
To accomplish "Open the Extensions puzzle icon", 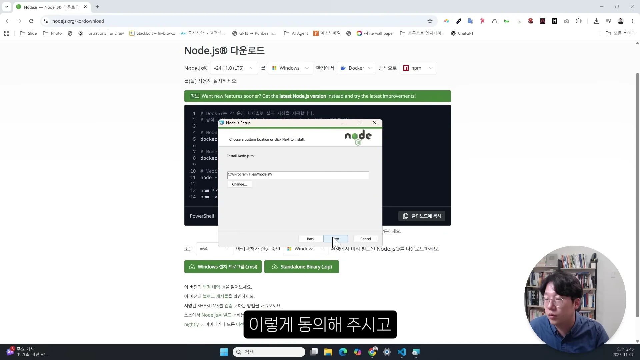I will pyautogui.click(x=579, y=21).
